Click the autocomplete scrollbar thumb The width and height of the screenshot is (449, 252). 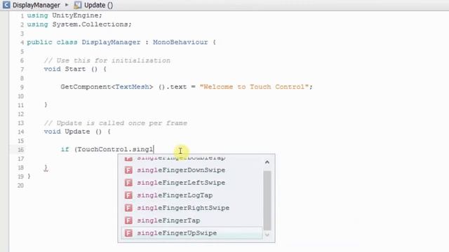[x=267, y=200]
